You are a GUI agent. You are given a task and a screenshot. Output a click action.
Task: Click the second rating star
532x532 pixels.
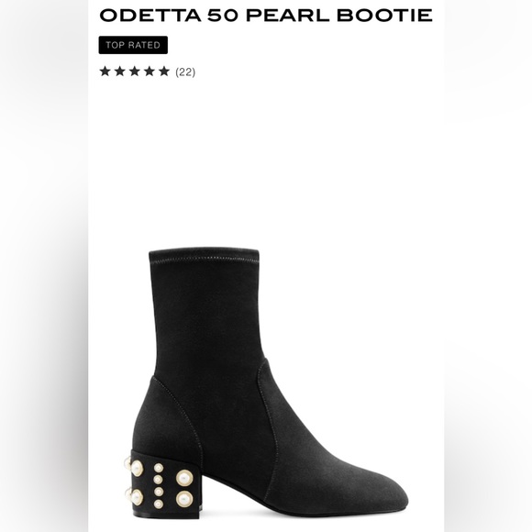(x=120, y=72)
